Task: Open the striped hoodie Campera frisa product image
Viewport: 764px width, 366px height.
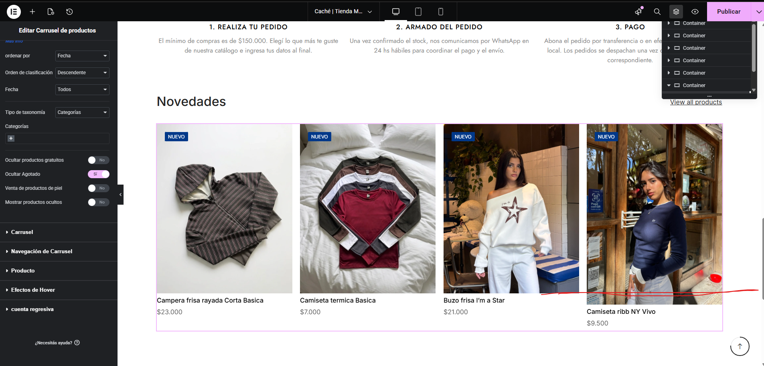Action: point(225,209)
